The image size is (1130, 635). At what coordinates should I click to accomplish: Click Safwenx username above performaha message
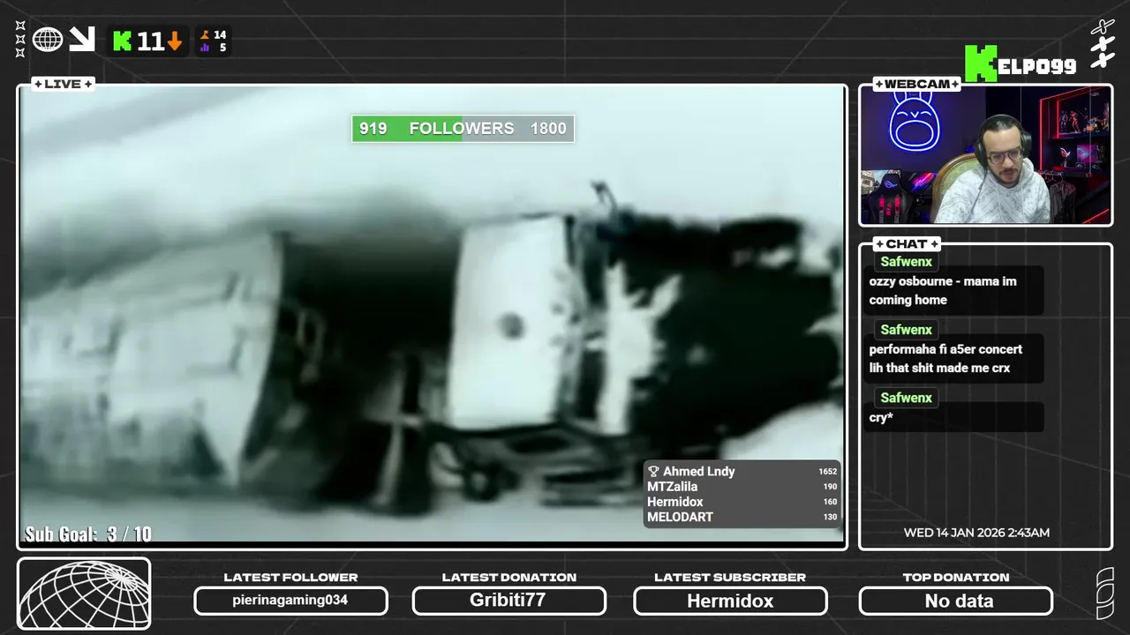906,330
